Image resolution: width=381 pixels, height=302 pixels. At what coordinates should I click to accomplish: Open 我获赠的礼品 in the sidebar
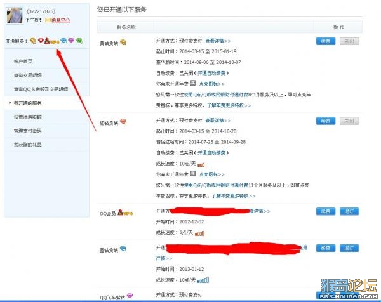tap(28, 145)
